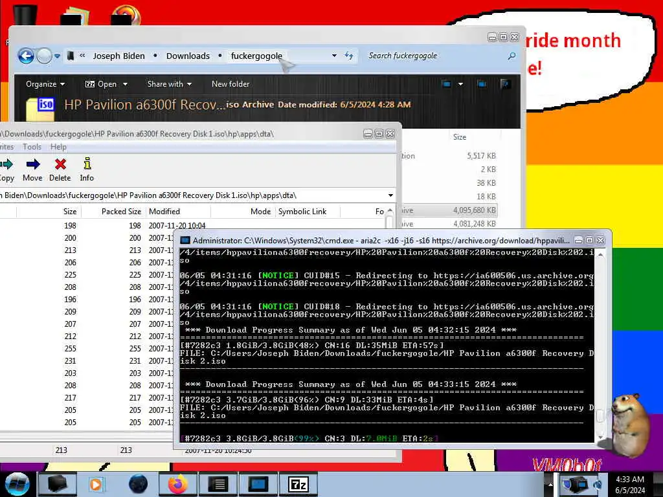Sort 7-Zip list by Size column
663x497 pixels.
pyautogui.click(x=70, y=212)
